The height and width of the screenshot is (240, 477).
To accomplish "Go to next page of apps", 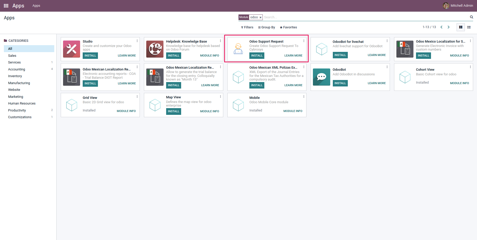I will coord(449,27).
